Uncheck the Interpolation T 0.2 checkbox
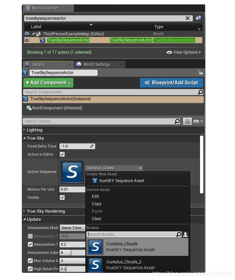Image resolution: width=235 pixels, height=280 pixels. [x=30, y=244]
